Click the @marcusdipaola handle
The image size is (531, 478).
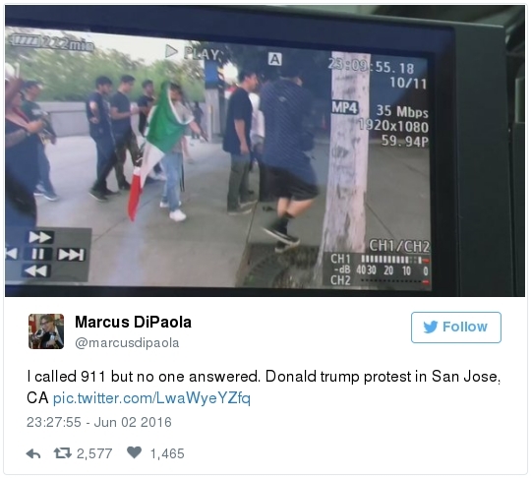click(127, 343)
